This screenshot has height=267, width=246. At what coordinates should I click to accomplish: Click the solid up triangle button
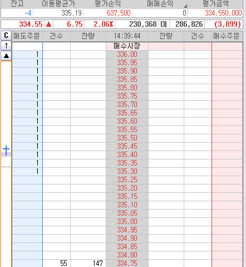click(x=6, y=56)
